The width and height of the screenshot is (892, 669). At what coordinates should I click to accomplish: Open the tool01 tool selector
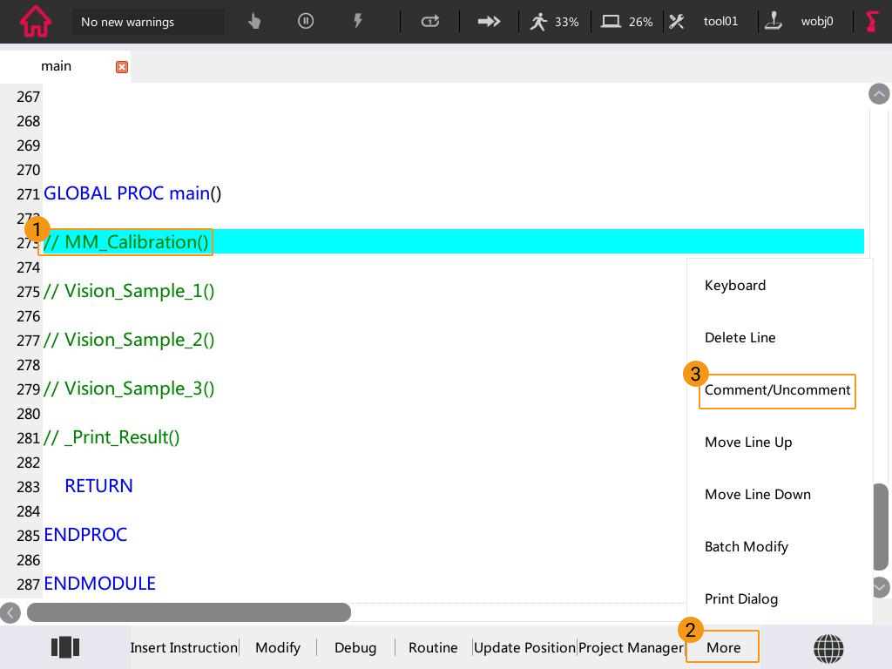[704, 22]
